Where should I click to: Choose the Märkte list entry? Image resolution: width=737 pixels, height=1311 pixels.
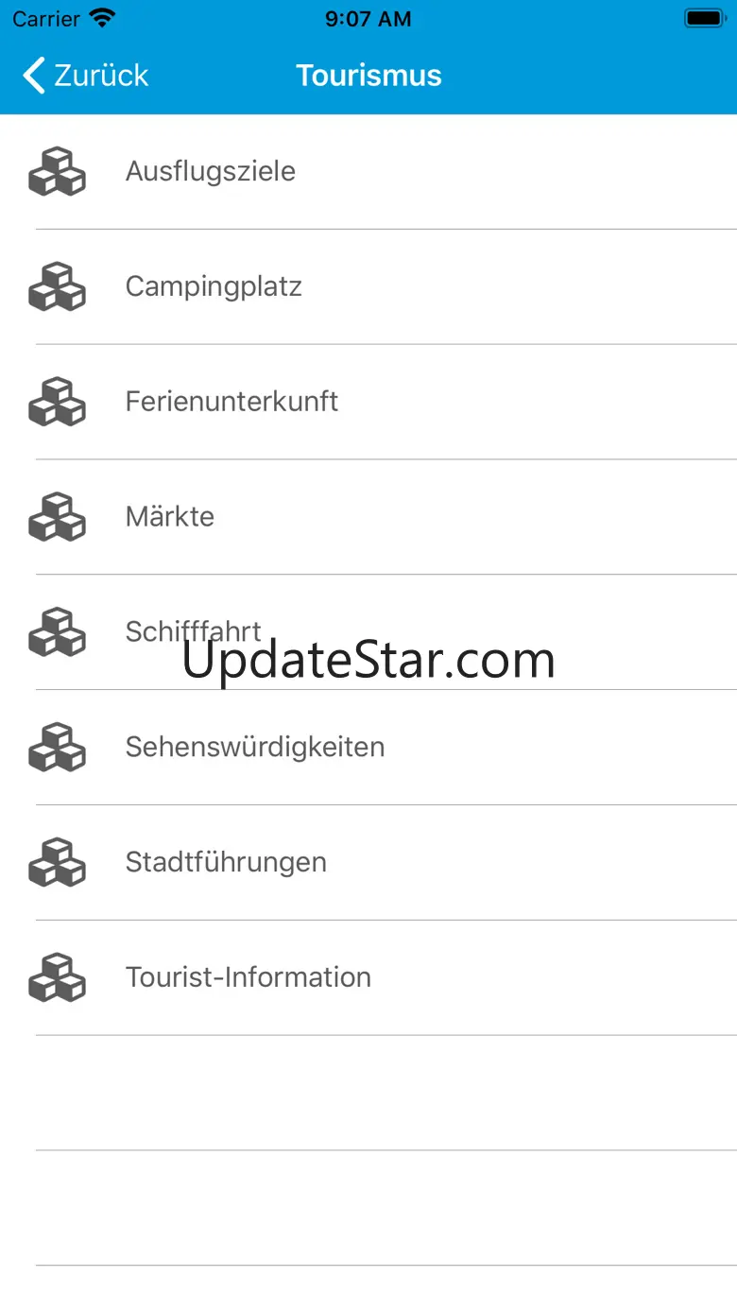coord(368,517)
